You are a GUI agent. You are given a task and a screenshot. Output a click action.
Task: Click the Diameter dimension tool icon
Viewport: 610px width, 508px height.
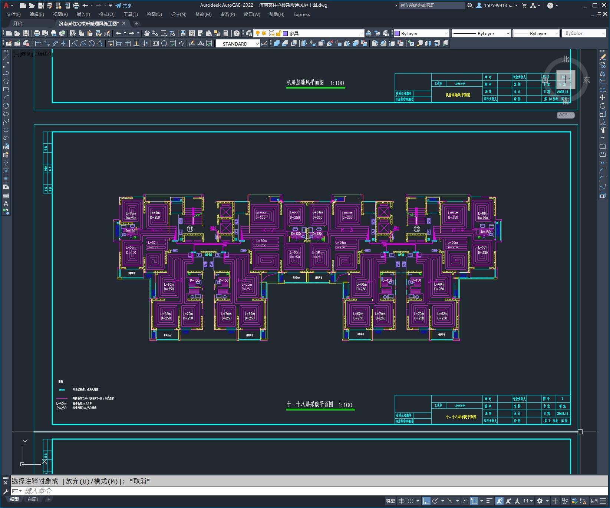[x=92, y=43]
